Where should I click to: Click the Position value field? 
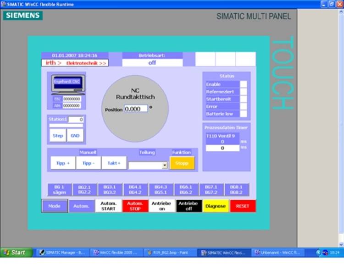136,109
